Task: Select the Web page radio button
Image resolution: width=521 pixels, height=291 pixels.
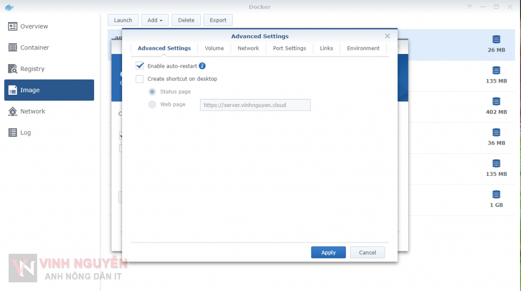Action: point(152,104)
